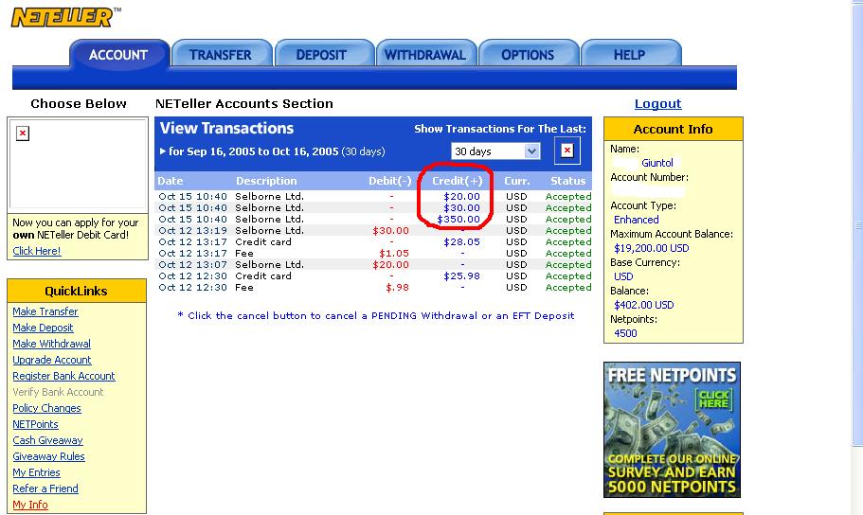The height and width of the screenshot is (515, 863).
Task: Click the $28.05 credit card amount
Action: point(461,242)
